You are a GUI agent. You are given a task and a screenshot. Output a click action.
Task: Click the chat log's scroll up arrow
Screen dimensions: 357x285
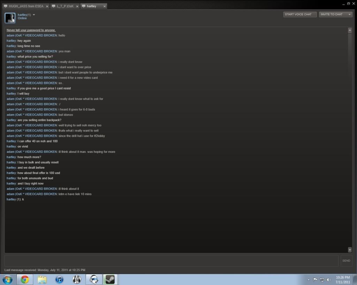pos(350,30)
